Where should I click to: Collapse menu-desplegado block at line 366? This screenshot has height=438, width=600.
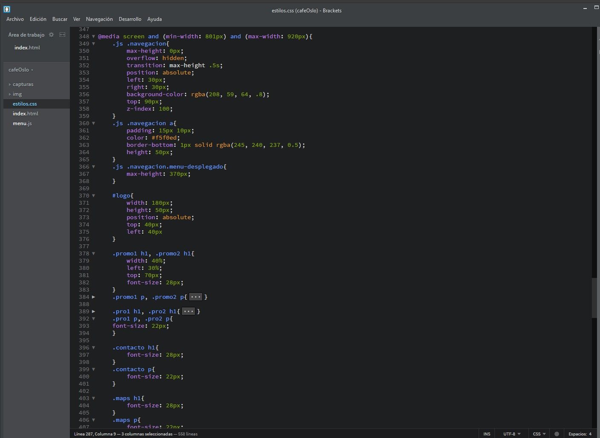(94, 167)
